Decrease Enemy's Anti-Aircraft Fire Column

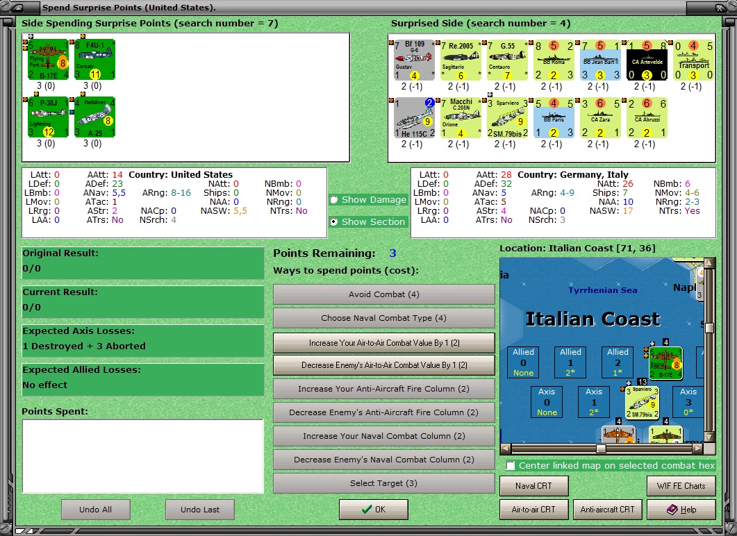click(x=383, y=412)
